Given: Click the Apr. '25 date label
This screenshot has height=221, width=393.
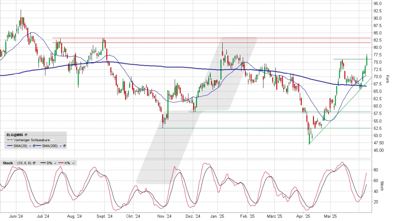Looking at the screenshot, I should 303,216.
